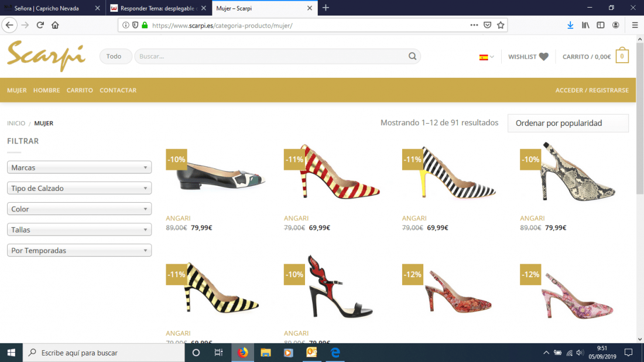Viewport: 644px width, 362px height.
Task: Open a new browser tab
Action: pyautogui.click(x=326, y=8)
